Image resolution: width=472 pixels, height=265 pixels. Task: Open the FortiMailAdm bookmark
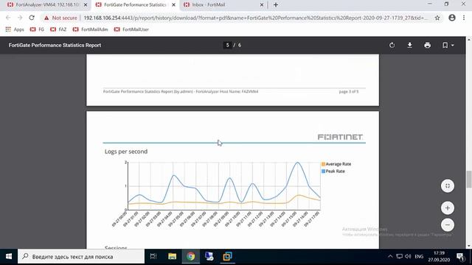[90, 29]
